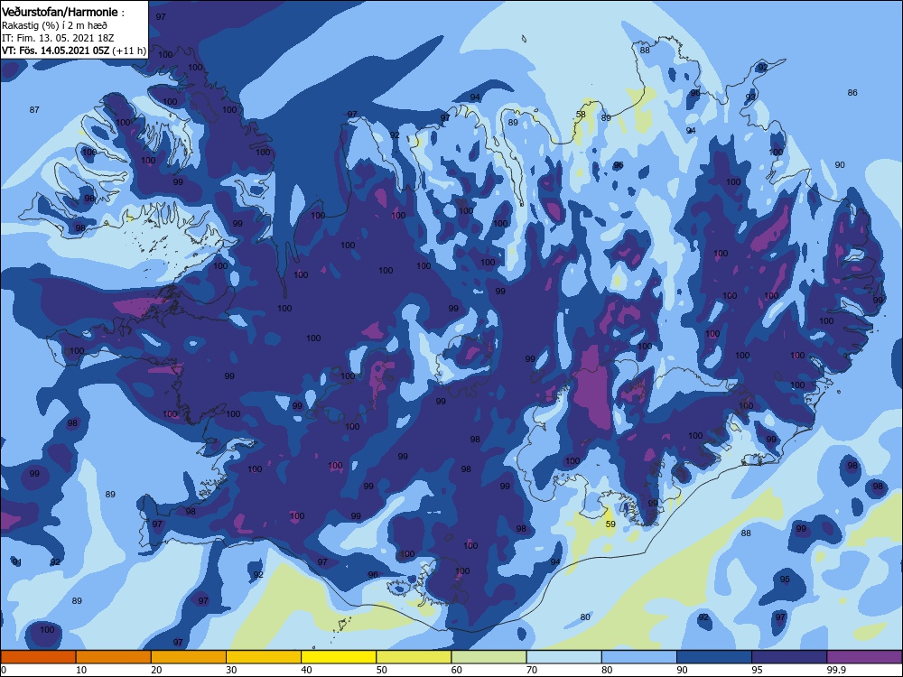Click the humidity value '58' on map

pos(581,114)
